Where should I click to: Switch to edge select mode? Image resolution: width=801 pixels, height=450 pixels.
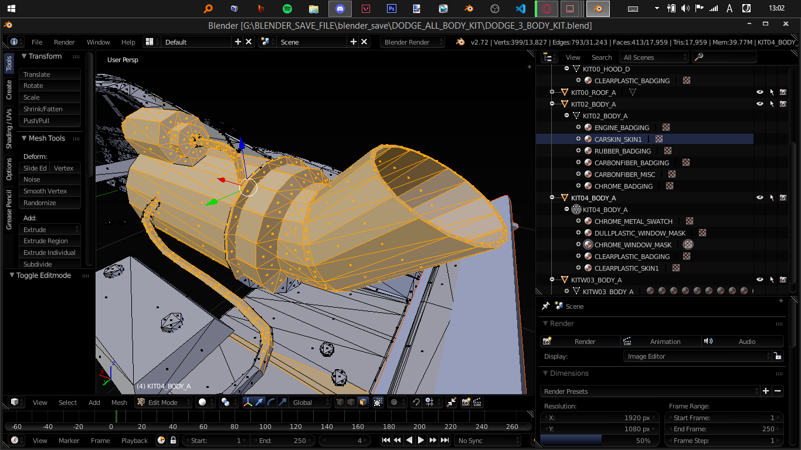351,402
